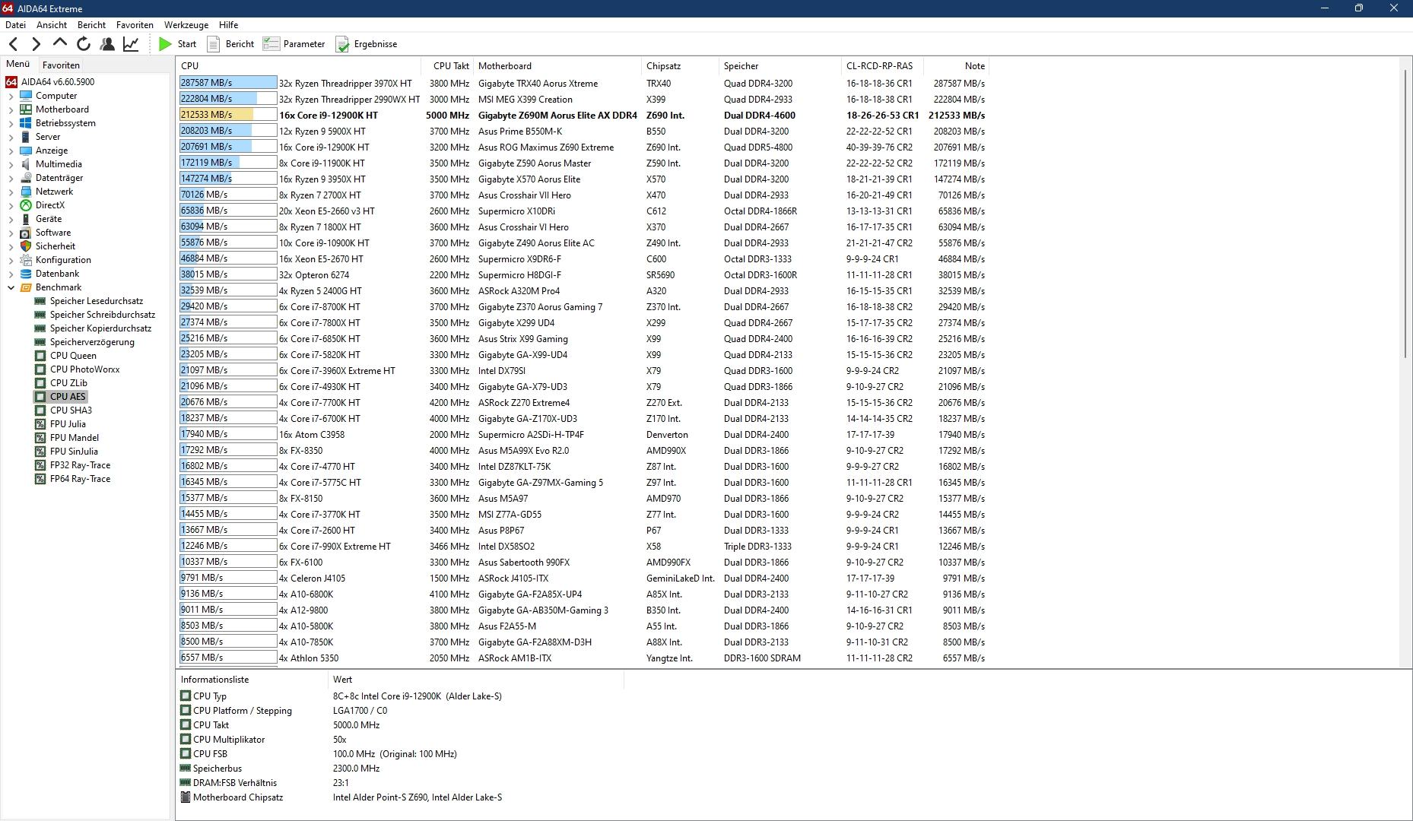Expand the Betriebssystem tree node
Image resolution: width=1413 pixels, height=821 pixels.
(x=11, y=123)
